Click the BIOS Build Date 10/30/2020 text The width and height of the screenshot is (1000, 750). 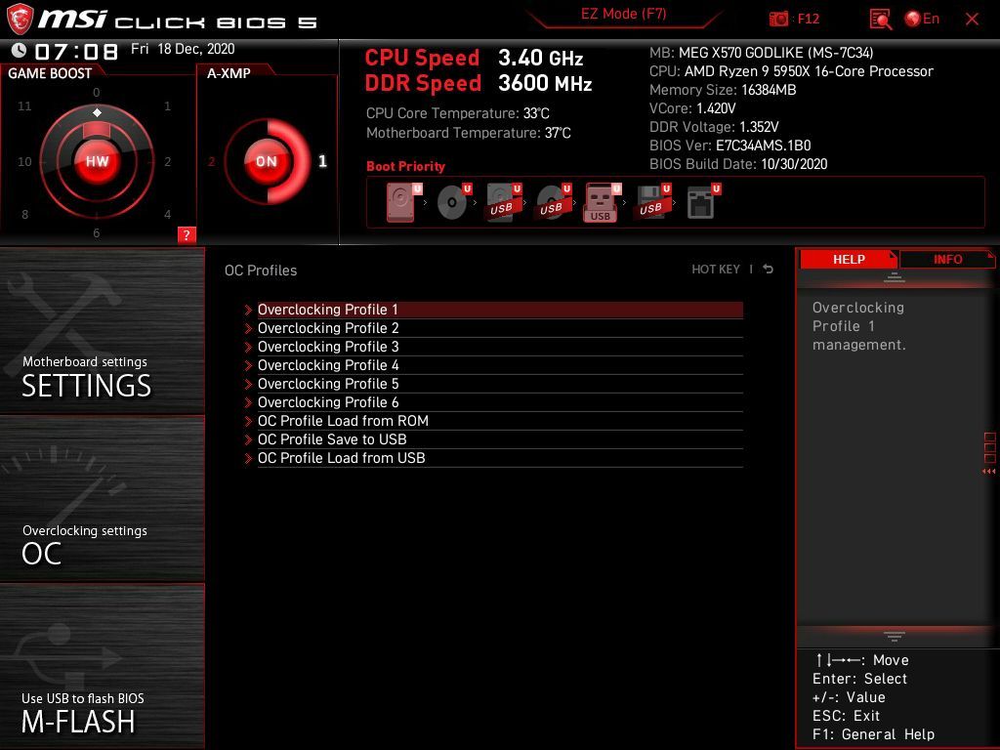point(738,164)
